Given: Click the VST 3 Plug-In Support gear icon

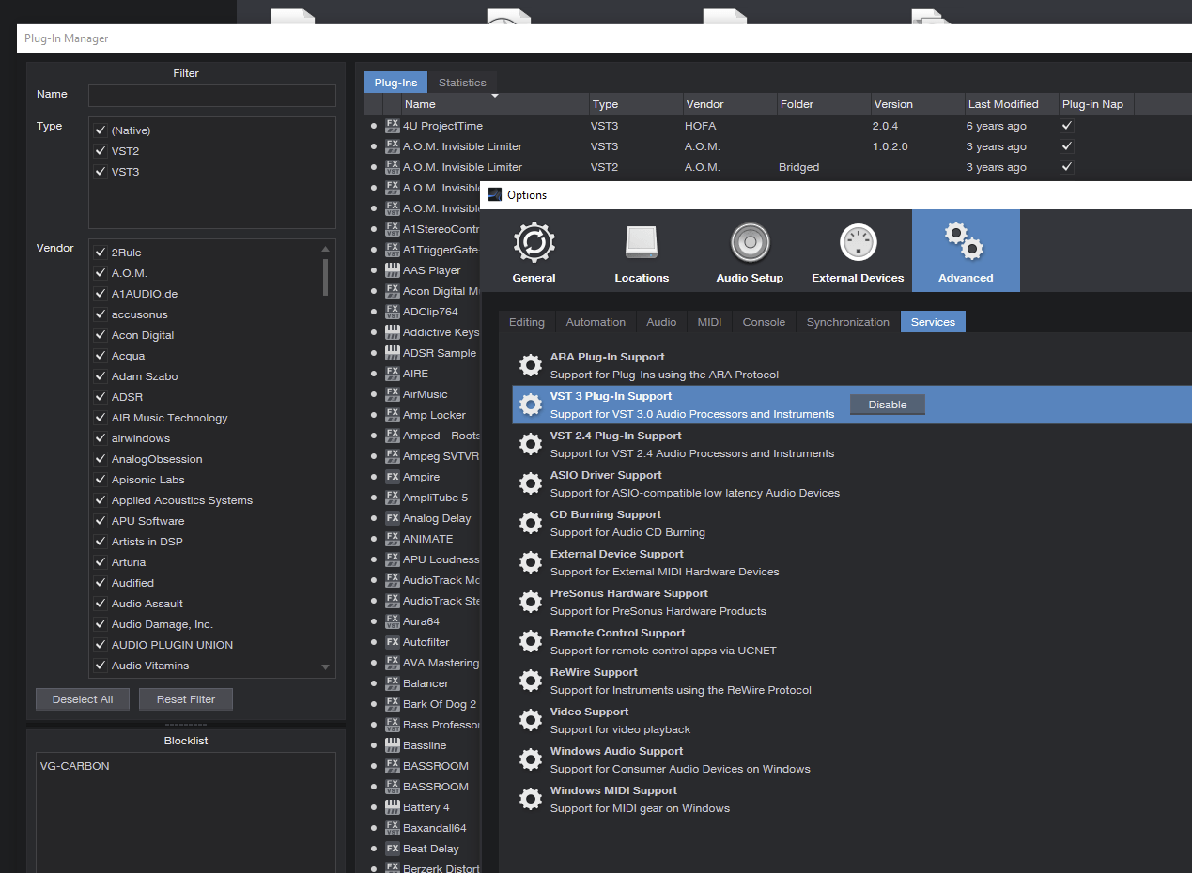Looking at the screenshot, I should [x=531, y=405].
